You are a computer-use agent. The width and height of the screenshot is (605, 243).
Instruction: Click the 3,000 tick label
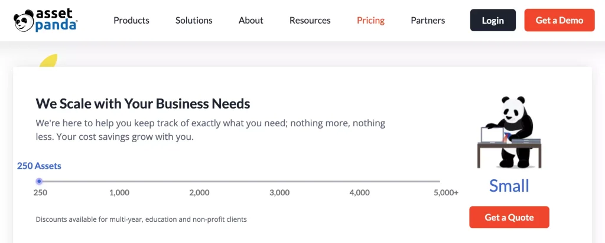coord(279,192)
